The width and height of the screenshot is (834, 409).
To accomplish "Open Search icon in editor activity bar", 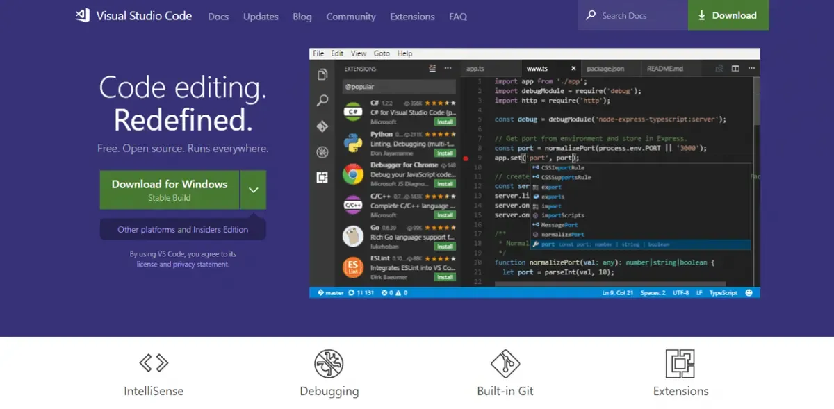I will coord(322,101).
